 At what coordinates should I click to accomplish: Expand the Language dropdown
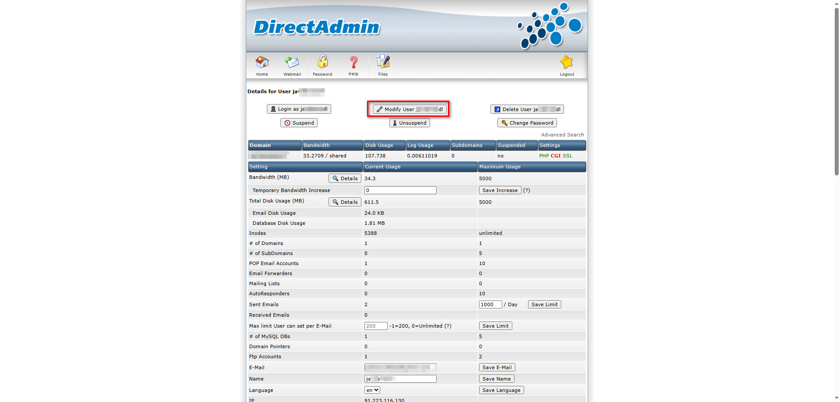click(372, 390)
